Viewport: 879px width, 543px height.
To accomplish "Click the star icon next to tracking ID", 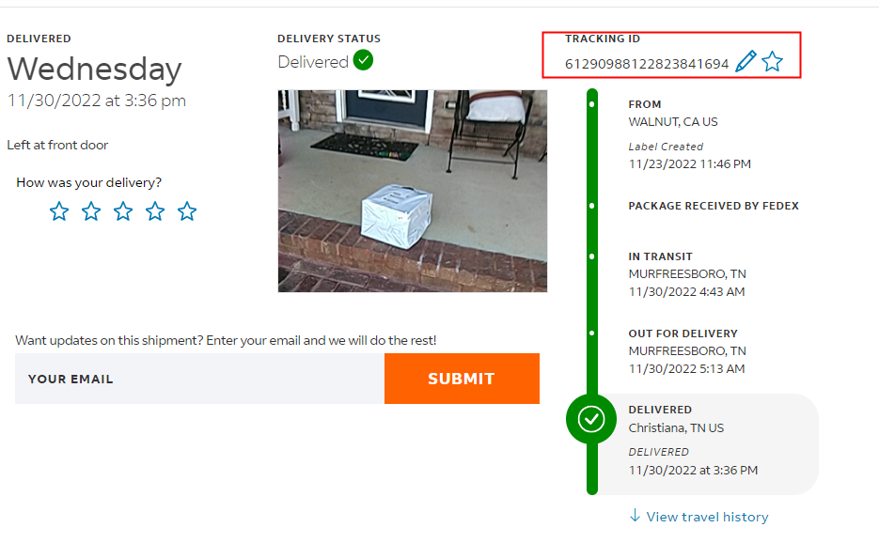I will pyautogui.click(x=772, y=62).
